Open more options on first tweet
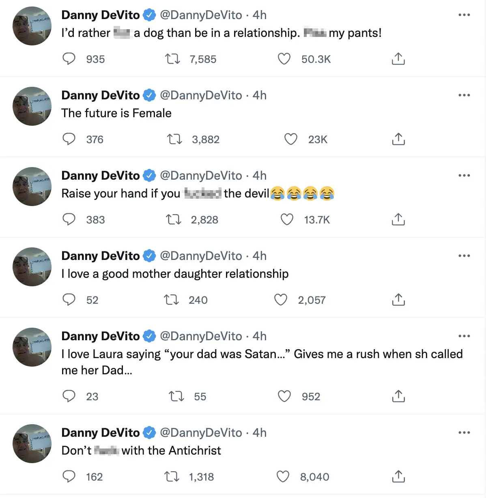 (464, 15)
